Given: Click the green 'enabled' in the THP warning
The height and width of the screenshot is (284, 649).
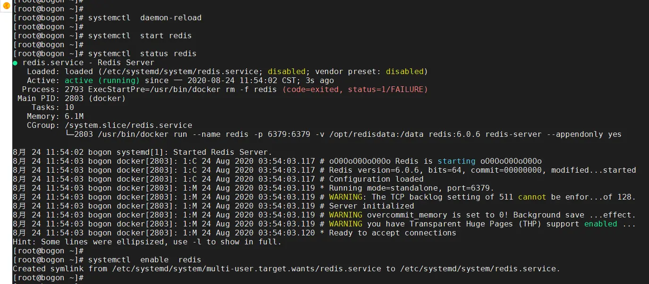Looking at the screenshot, I should click(x=601, y=224).
